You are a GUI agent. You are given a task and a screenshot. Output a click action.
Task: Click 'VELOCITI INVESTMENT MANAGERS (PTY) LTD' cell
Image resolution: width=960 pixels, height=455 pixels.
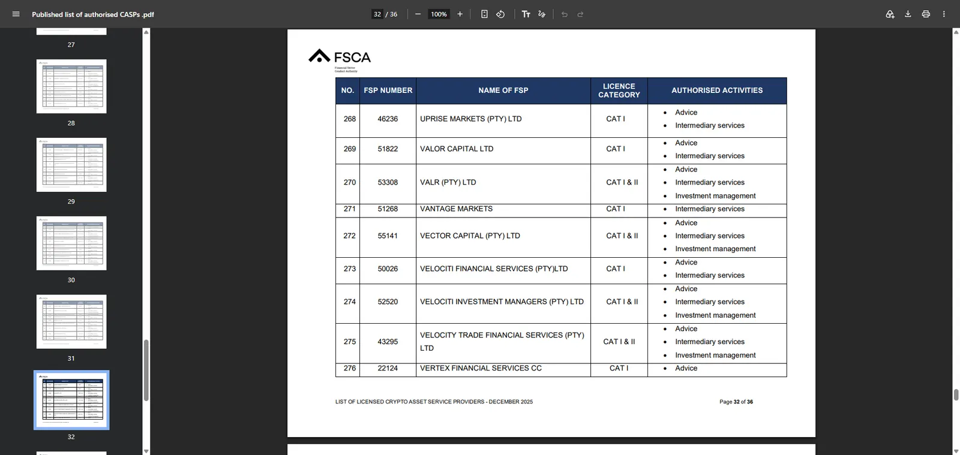[503, 304]
